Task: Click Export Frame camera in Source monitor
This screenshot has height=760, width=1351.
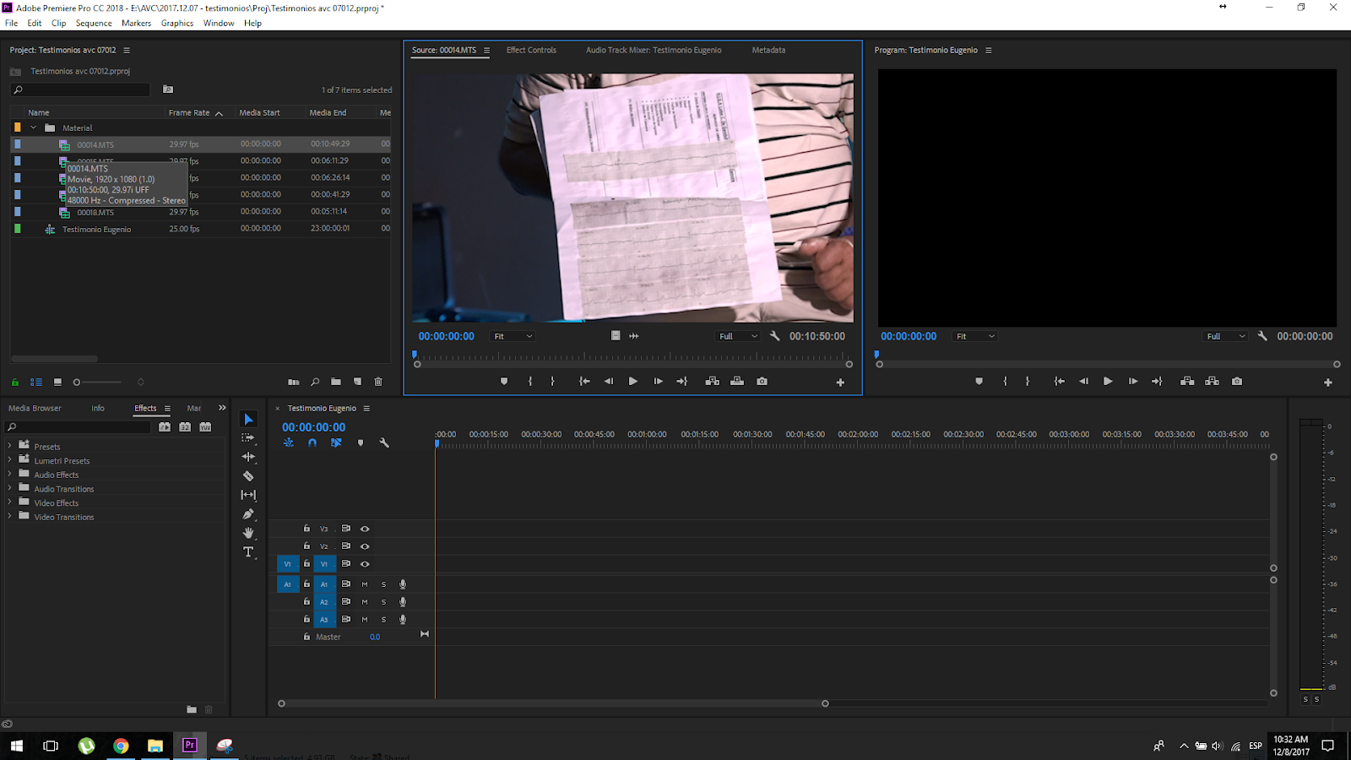Action: point(762,382)
